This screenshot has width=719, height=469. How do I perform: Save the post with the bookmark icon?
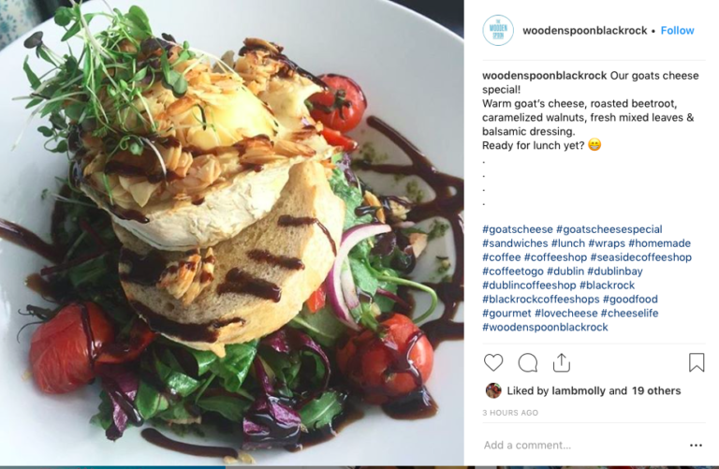pyautogui.click(x=697, y=362)
